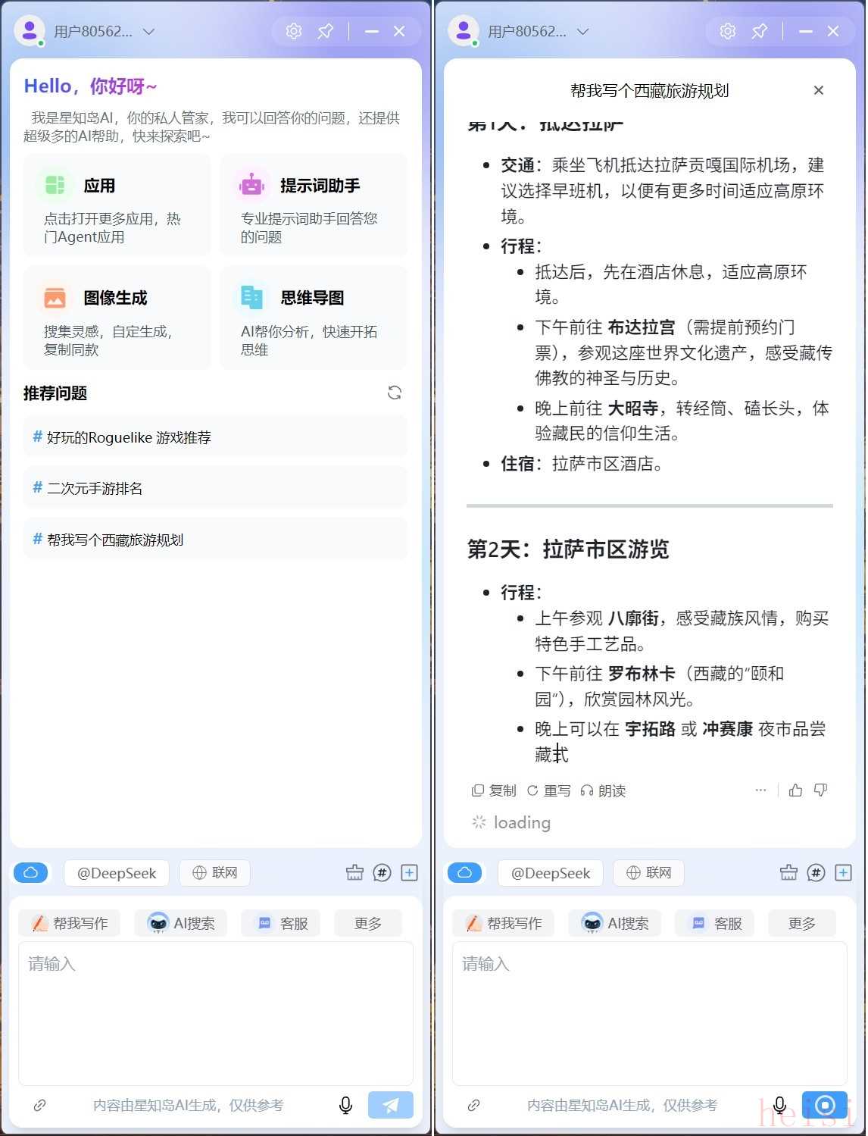Pin the Hello window using the pushpin icon

click(x=325, y=31)
